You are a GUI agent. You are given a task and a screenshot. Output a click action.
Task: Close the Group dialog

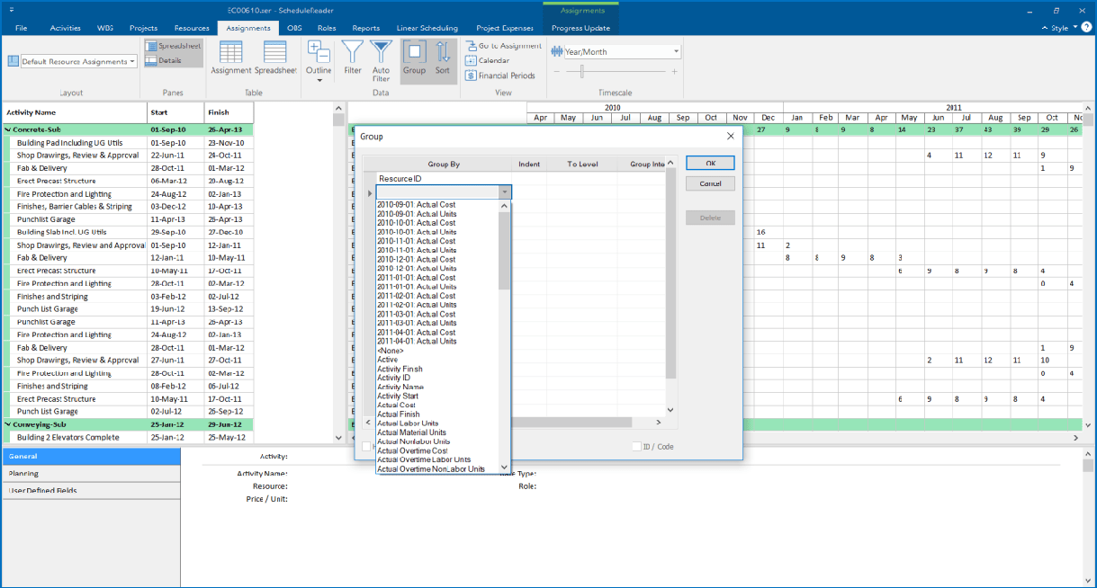click(730, 136)
